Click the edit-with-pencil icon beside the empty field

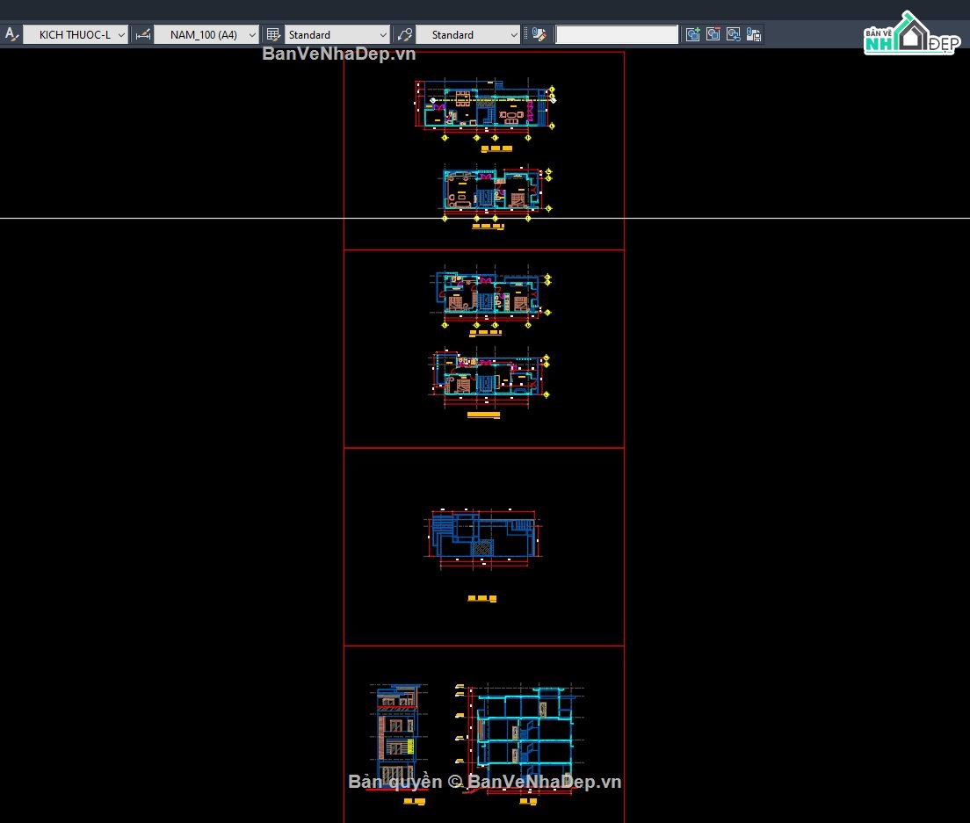tap(539, 34)
